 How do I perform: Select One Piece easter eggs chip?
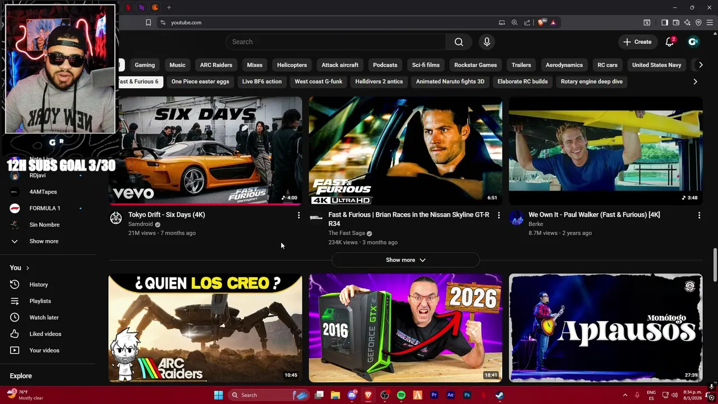click(x=200, y=82)
